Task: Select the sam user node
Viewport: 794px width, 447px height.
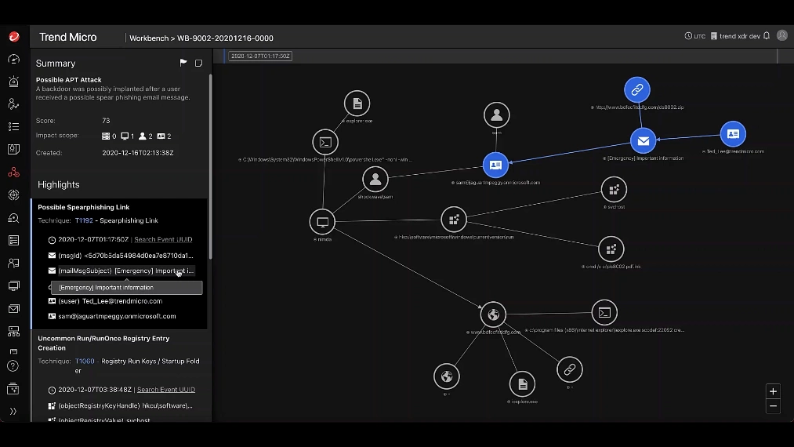Action: [x=496, y=115]
